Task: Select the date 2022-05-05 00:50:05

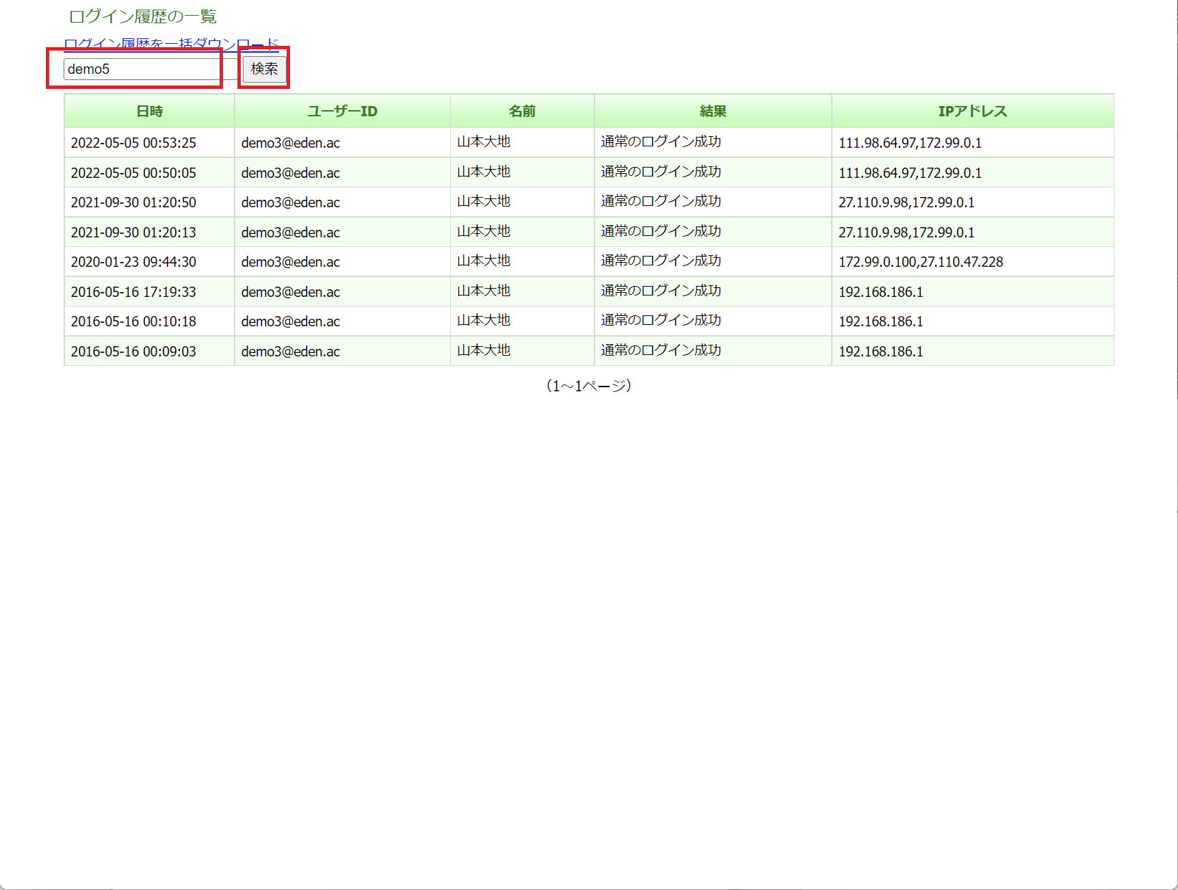Action: (133, 173)
